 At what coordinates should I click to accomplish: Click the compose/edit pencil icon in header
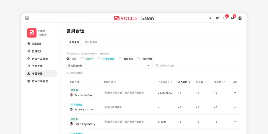(217, 18)
